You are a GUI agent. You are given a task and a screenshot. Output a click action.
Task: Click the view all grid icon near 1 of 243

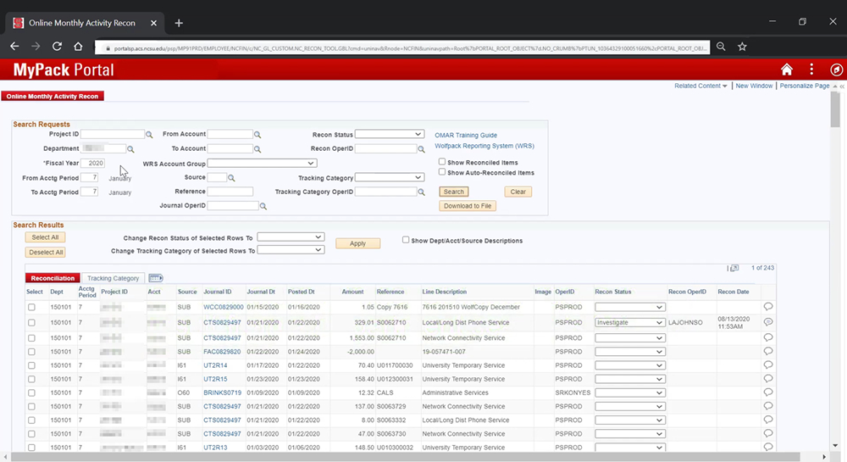pos(734,268)
